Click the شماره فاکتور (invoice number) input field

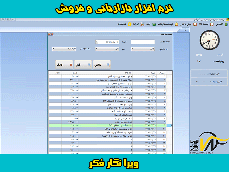[143, 42]
